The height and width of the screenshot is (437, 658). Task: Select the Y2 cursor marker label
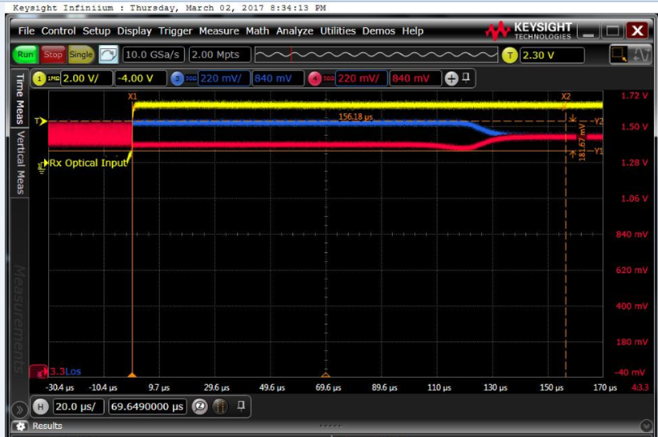tap(599, 122)
